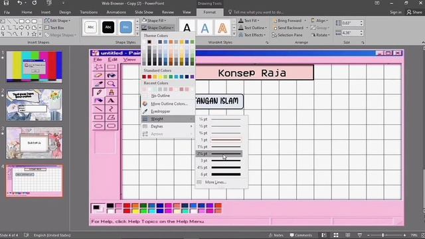The image size is (425, 239).
Task: Click the Share button
Action: point(414,12)
